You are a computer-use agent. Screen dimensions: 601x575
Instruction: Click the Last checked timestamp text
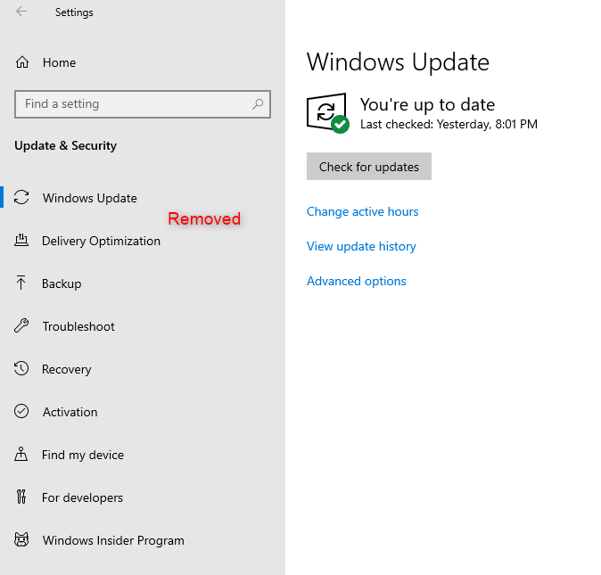449,124
